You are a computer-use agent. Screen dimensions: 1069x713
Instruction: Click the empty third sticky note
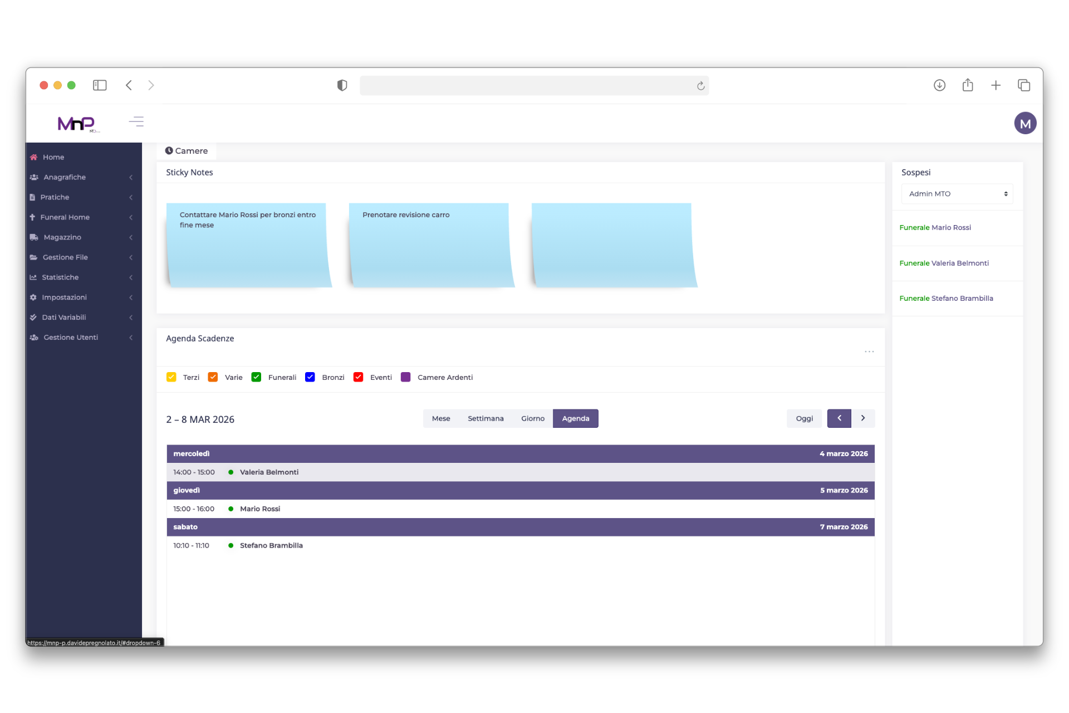point(611,245)
